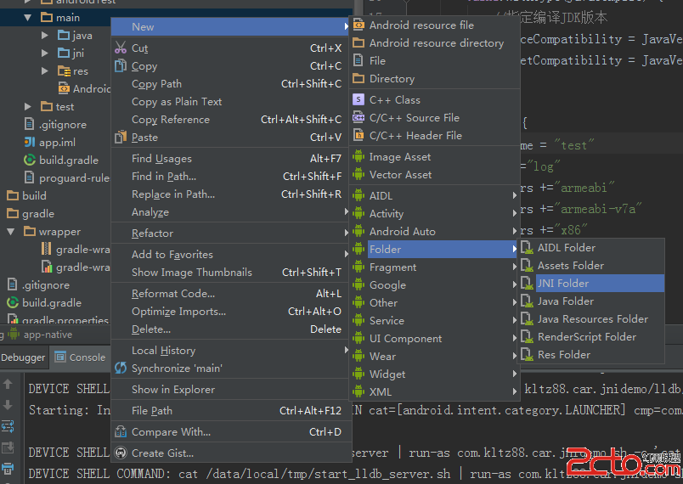Image resolution: width=683 pixels, height=484 pixels.
Task: Click the Create Gist GitHub icon
Action: (x=121, y=453)
